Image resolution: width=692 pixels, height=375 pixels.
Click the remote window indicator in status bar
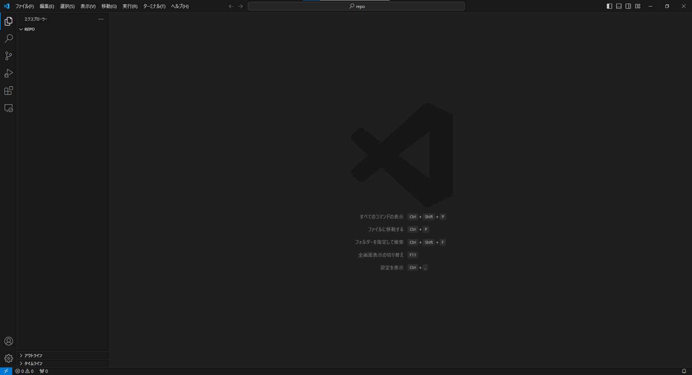click(6, 371)
